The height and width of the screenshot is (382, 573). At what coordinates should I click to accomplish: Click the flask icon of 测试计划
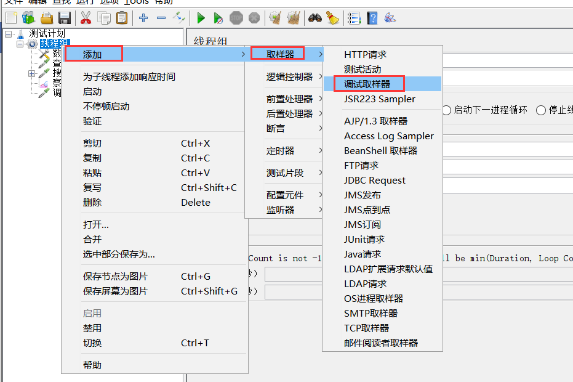(x=21, y=34)
